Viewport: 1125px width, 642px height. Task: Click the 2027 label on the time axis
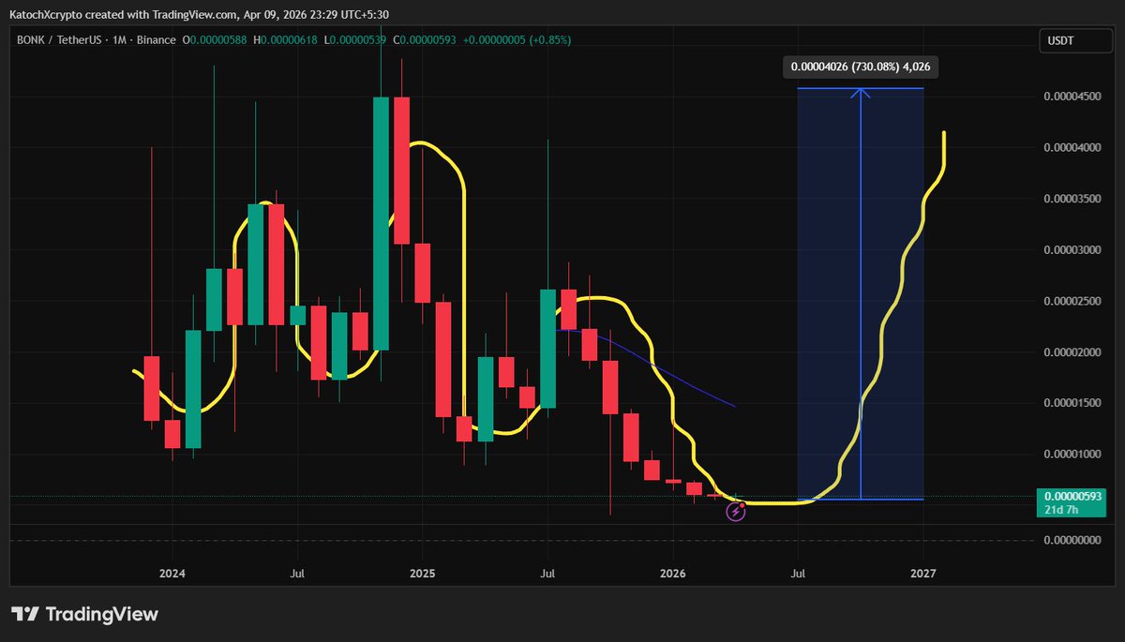point(923,573)
